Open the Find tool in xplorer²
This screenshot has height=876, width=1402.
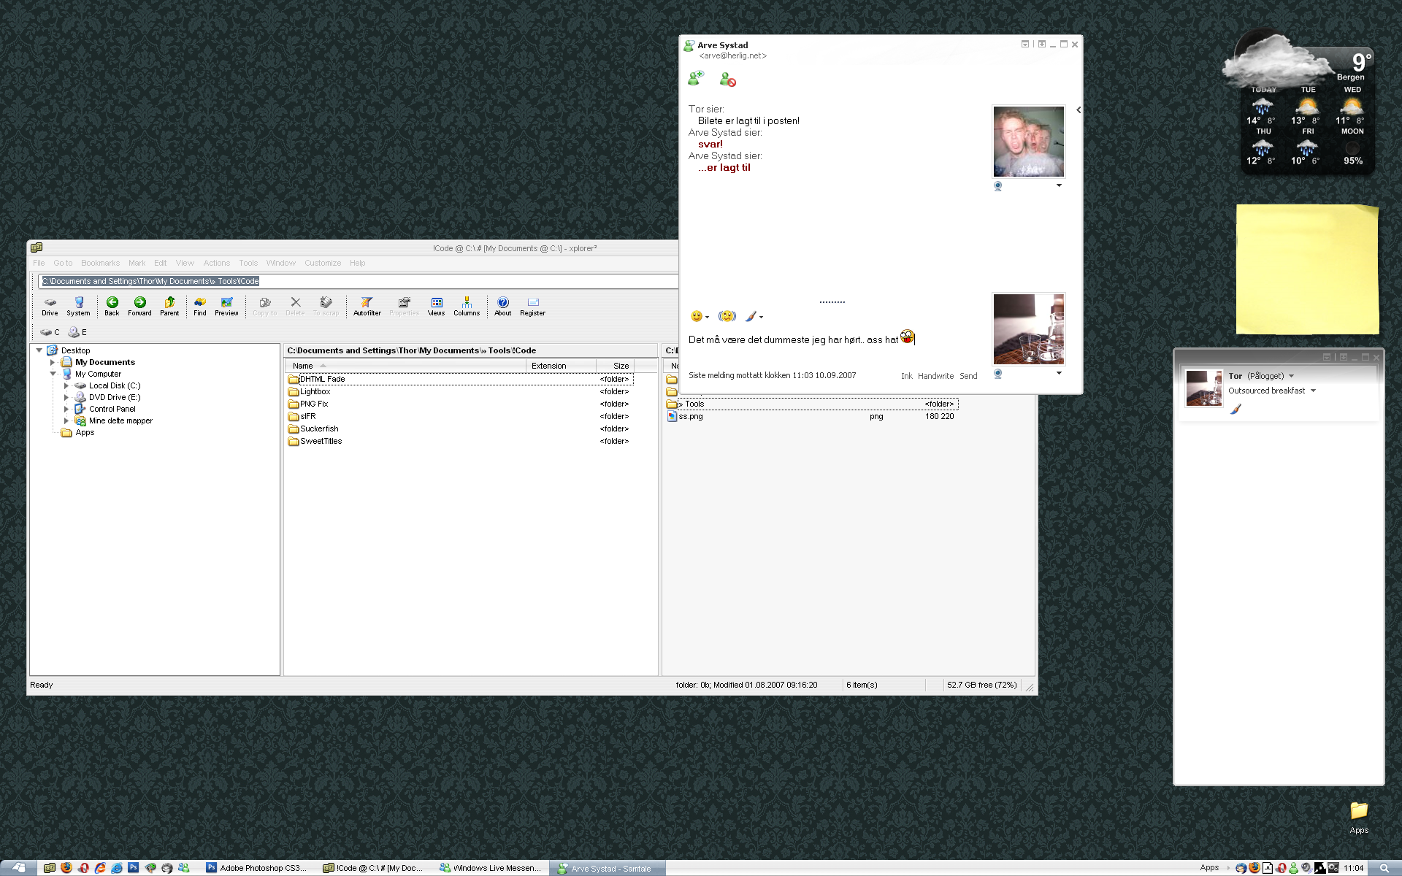199,306
